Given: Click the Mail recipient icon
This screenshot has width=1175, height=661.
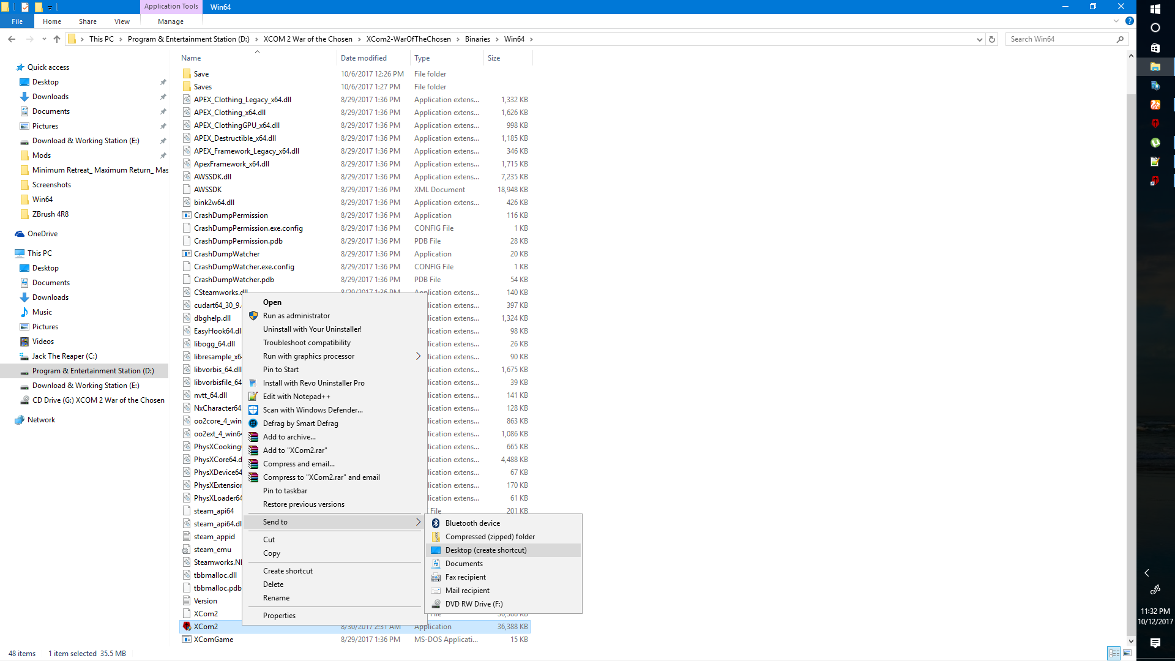Looking at the screenshot, I should click(436, 591).
